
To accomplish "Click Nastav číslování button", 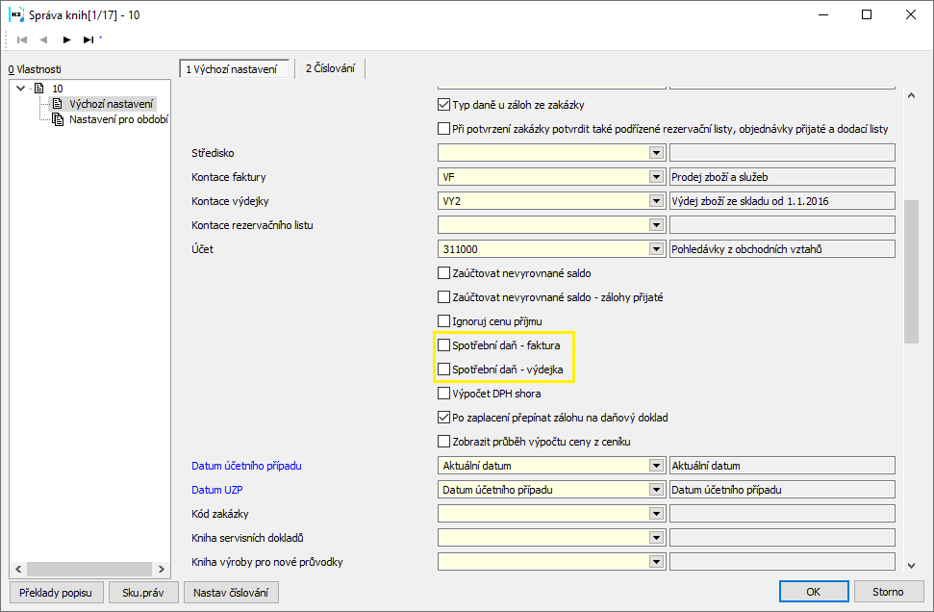I will (x=231, y=593).
